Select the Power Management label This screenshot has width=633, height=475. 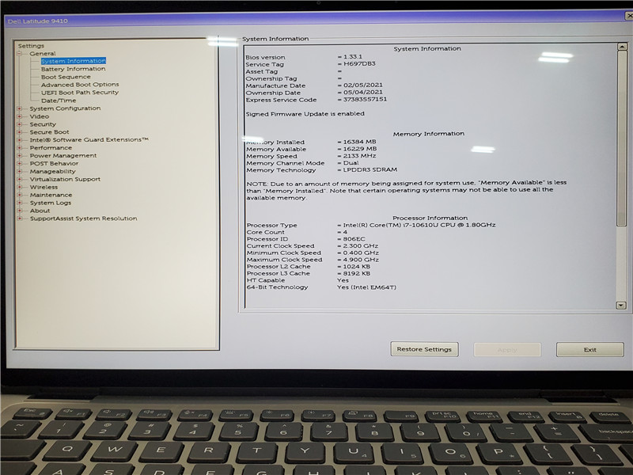pos(63,155)
